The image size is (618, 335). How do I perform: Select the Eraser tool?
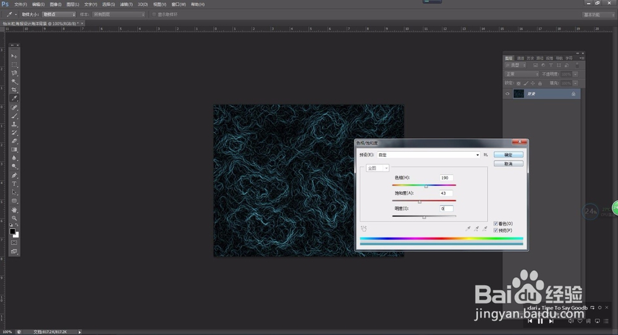(x=14, y=141)
